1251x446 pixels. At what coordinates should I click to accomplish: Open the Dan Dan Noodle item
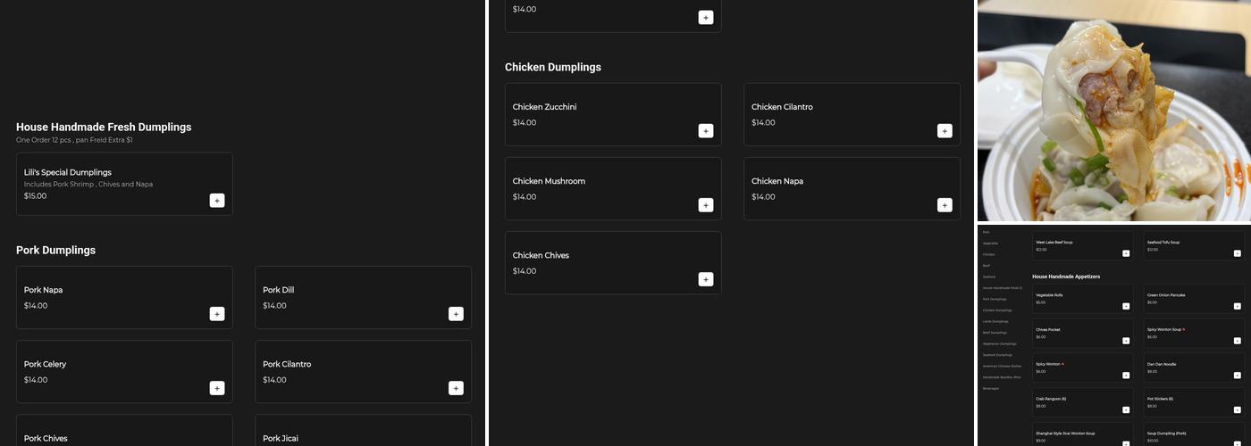(x=1193, y=368)
